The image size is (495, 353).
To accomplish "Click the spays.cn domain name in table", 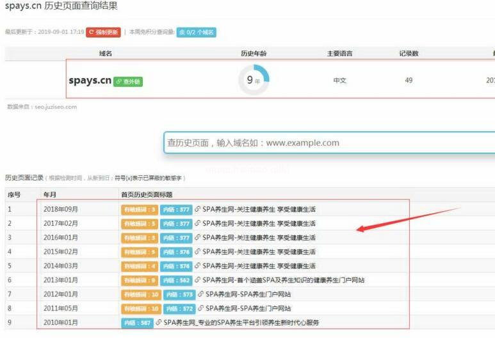I will [90, 81].
